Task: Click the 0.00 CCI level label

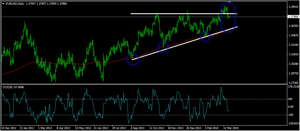Action: [291, 107]
